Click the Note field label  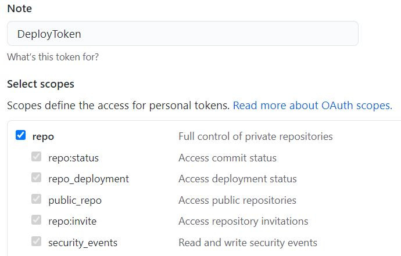point(19,9)
